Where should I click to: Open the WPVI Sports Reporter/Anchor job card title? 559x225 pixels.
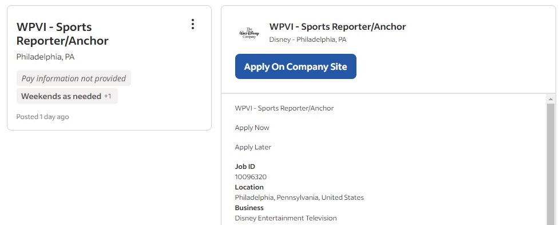(62, 34)
